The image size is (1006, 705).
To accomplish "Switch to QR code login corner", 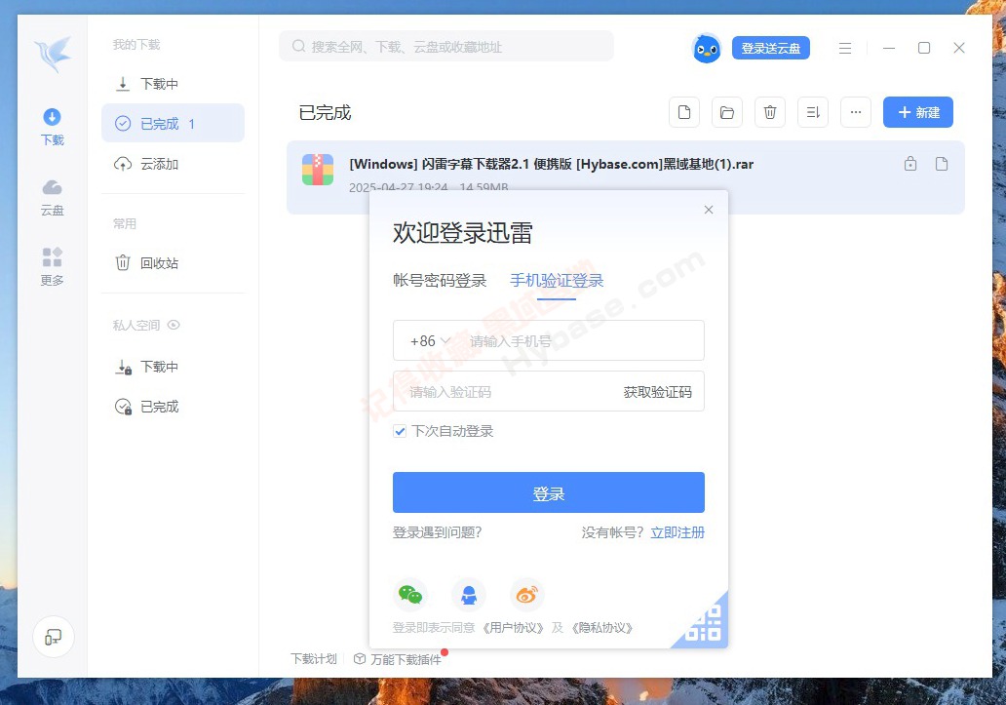I will point(706,623).
